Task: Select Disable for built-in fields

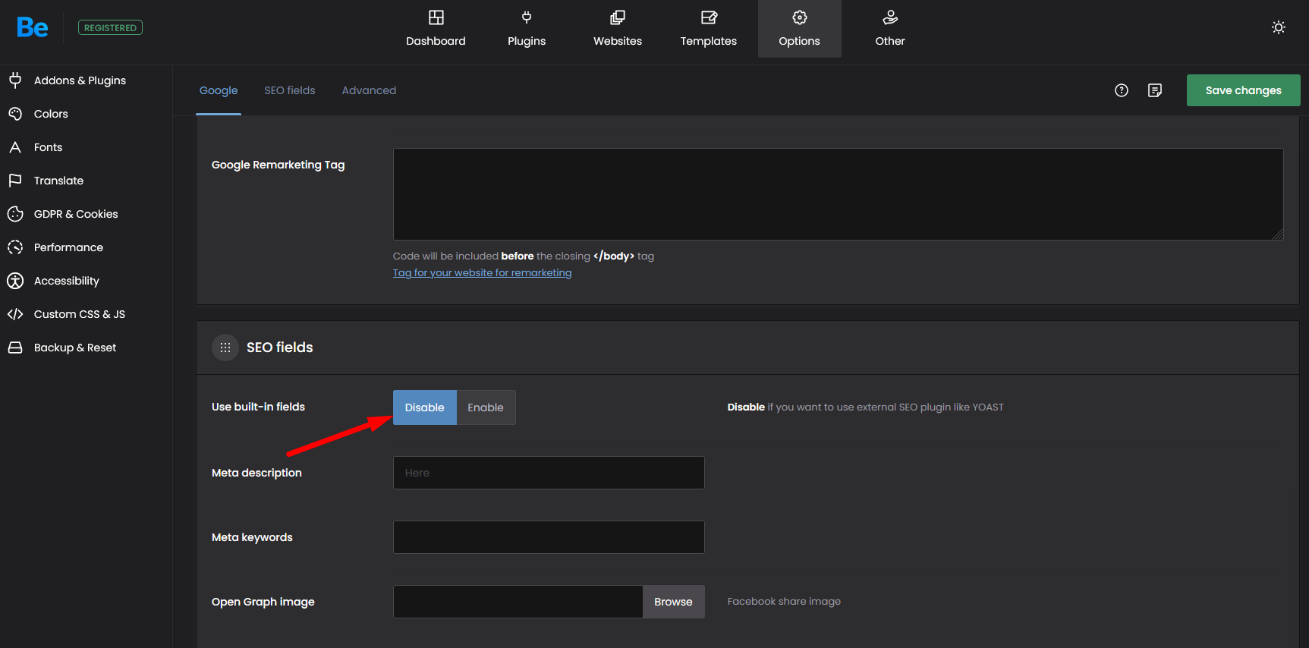Action: [425, 407]
